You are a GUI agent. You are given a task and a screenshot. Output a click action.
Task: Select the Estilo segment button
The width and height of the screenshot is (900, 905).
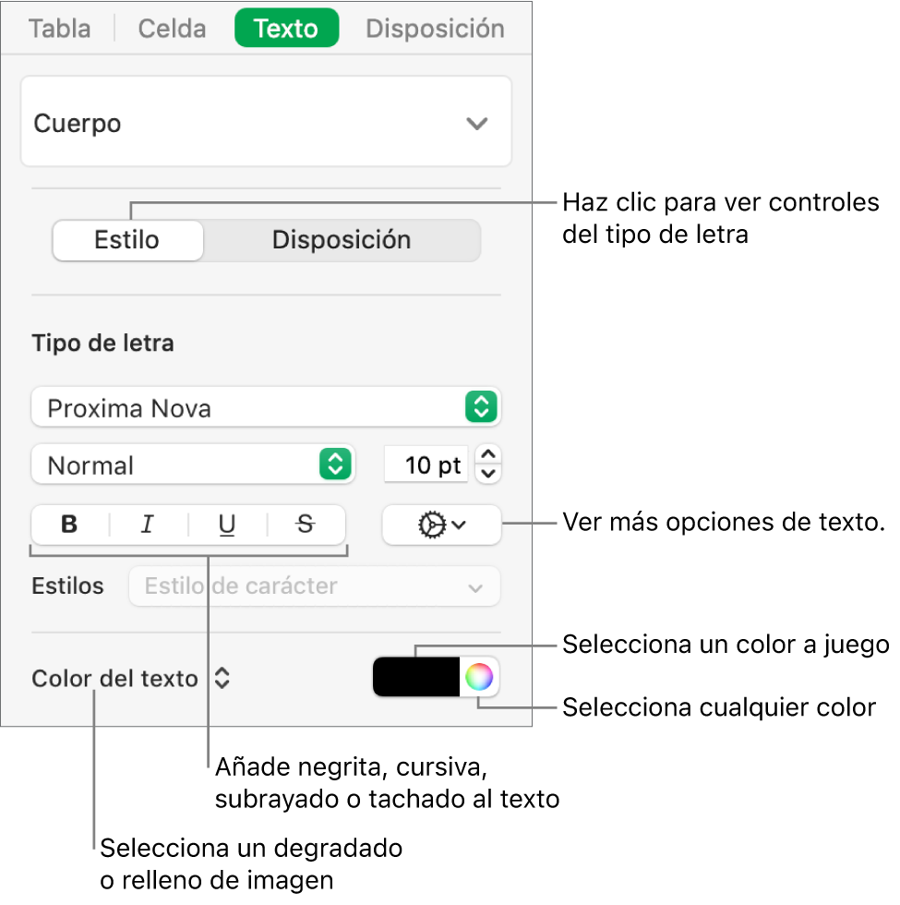point(127,240)
